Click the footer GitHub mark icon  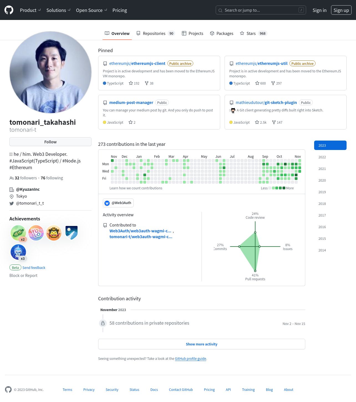(x=8, y=390)
